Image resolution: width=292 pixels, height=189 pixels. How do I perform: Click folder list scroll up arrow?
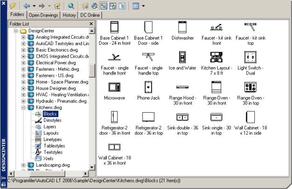(x=92, y=31)
